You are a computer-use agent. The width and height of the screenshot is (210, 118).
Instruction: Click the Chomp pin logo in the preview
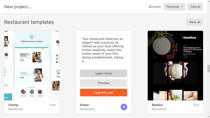pyautogui.click(x=32, y=37)
